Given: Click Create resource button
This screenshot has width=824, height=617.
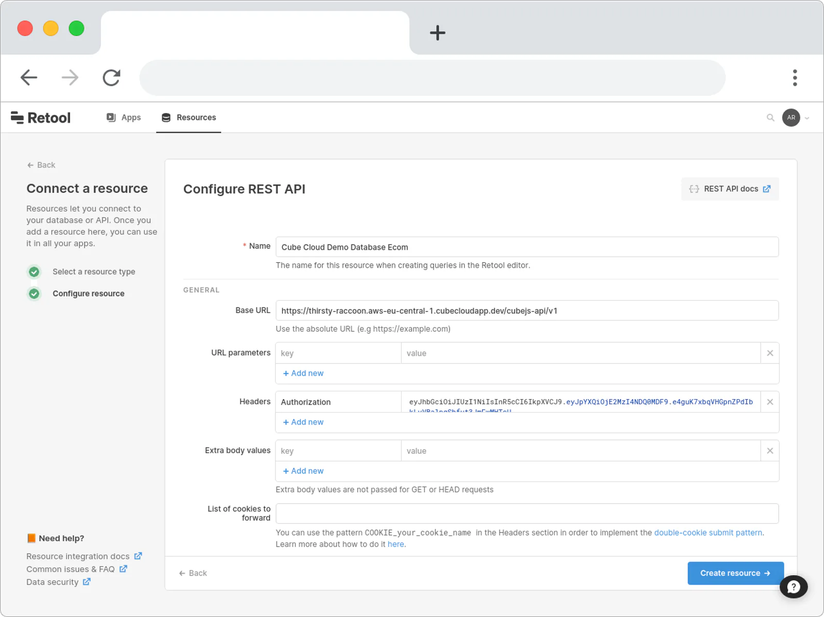Looking at the screenshot, I should [x=735, y=573].
